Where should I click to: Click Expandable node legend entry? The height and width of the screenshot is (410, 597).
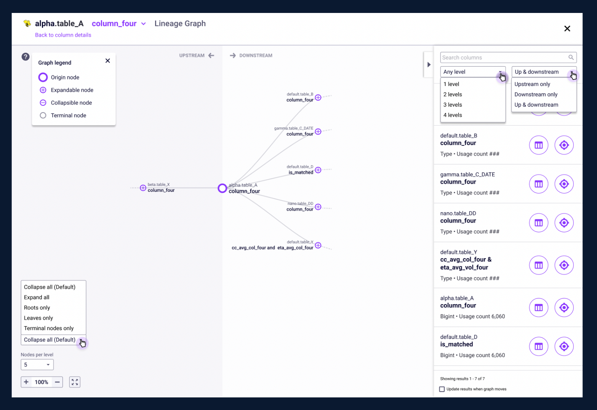coord(67,90)
